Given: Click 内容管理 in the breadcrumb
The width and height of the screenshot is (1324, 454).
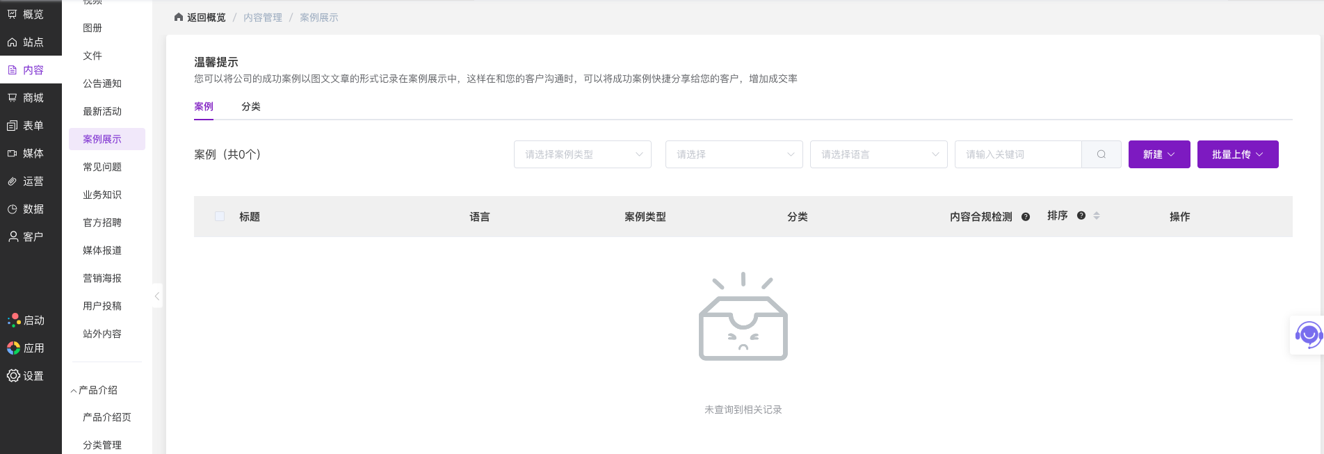Looking at the screenshot, I should [x=263, y=17].
